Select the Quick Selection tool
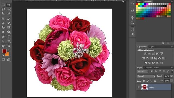Screen dimensions: 174x98 click(x=9, y=9)
